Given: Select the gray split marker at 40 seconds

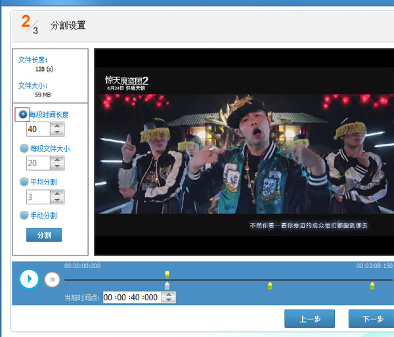Looking at the screenshot, I should 167,286.
